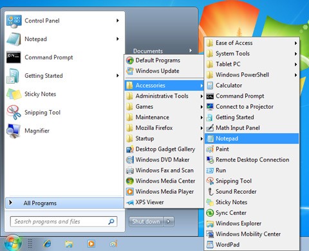Click the Search programs and files box
Screen dimensions: 309x251
point(64,221)
